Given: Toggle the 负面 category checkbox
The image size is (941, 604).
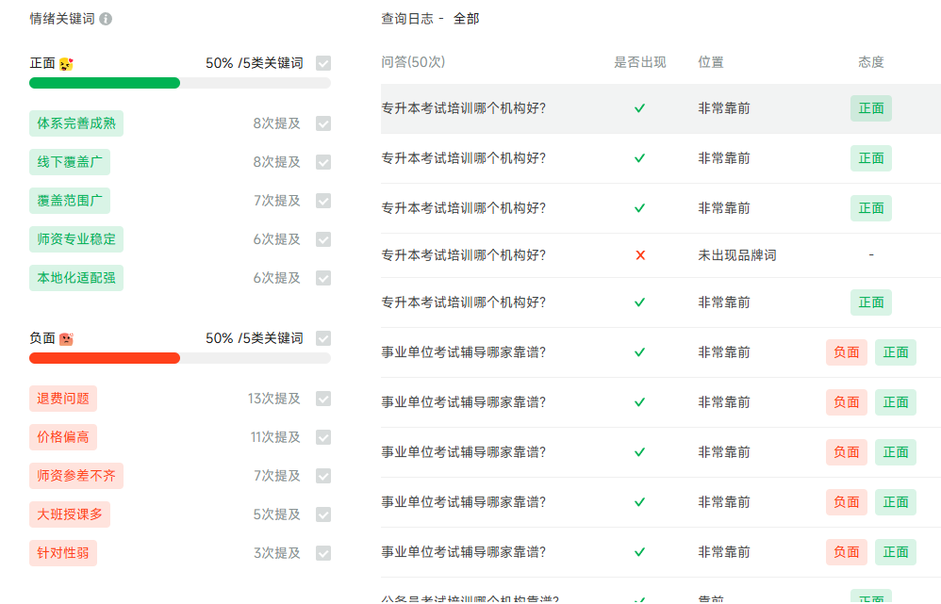Looking at the screenshot, I should 323,338.
